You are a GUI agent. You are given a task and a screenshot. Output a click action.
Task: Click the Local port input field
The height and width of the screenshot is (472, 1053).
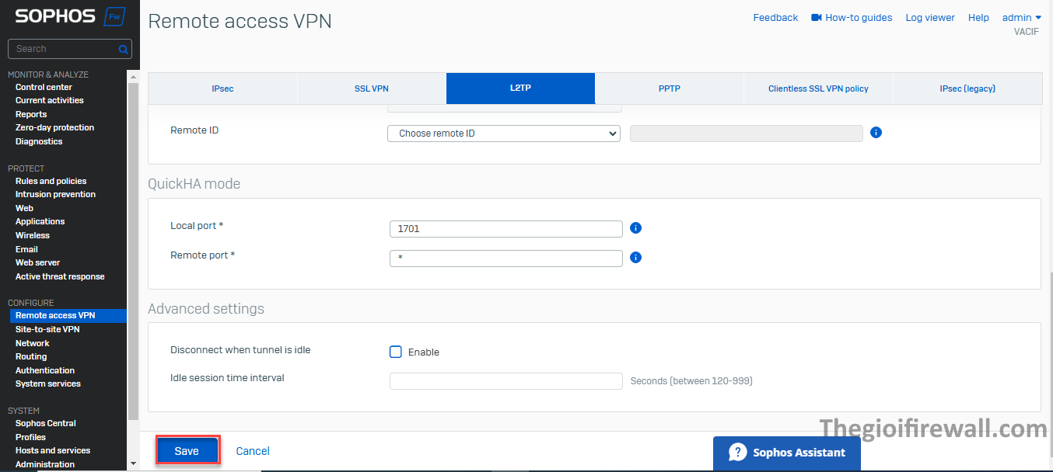(x=506, y=229)
